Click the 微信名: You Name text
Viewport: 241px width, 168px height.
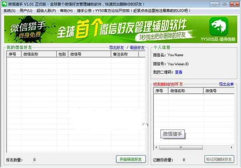(168, 55)
